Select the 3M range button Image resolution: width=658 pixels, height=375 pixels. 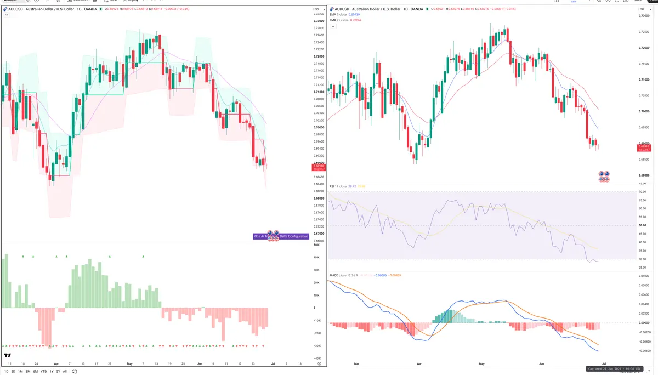(28, 371)
